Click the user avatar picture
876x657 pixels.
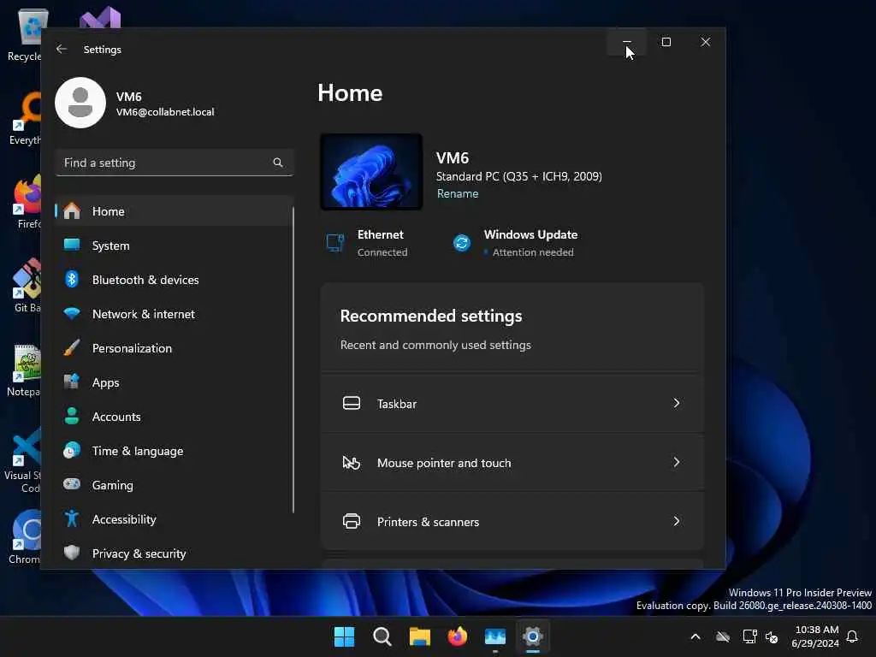[80, 103]
